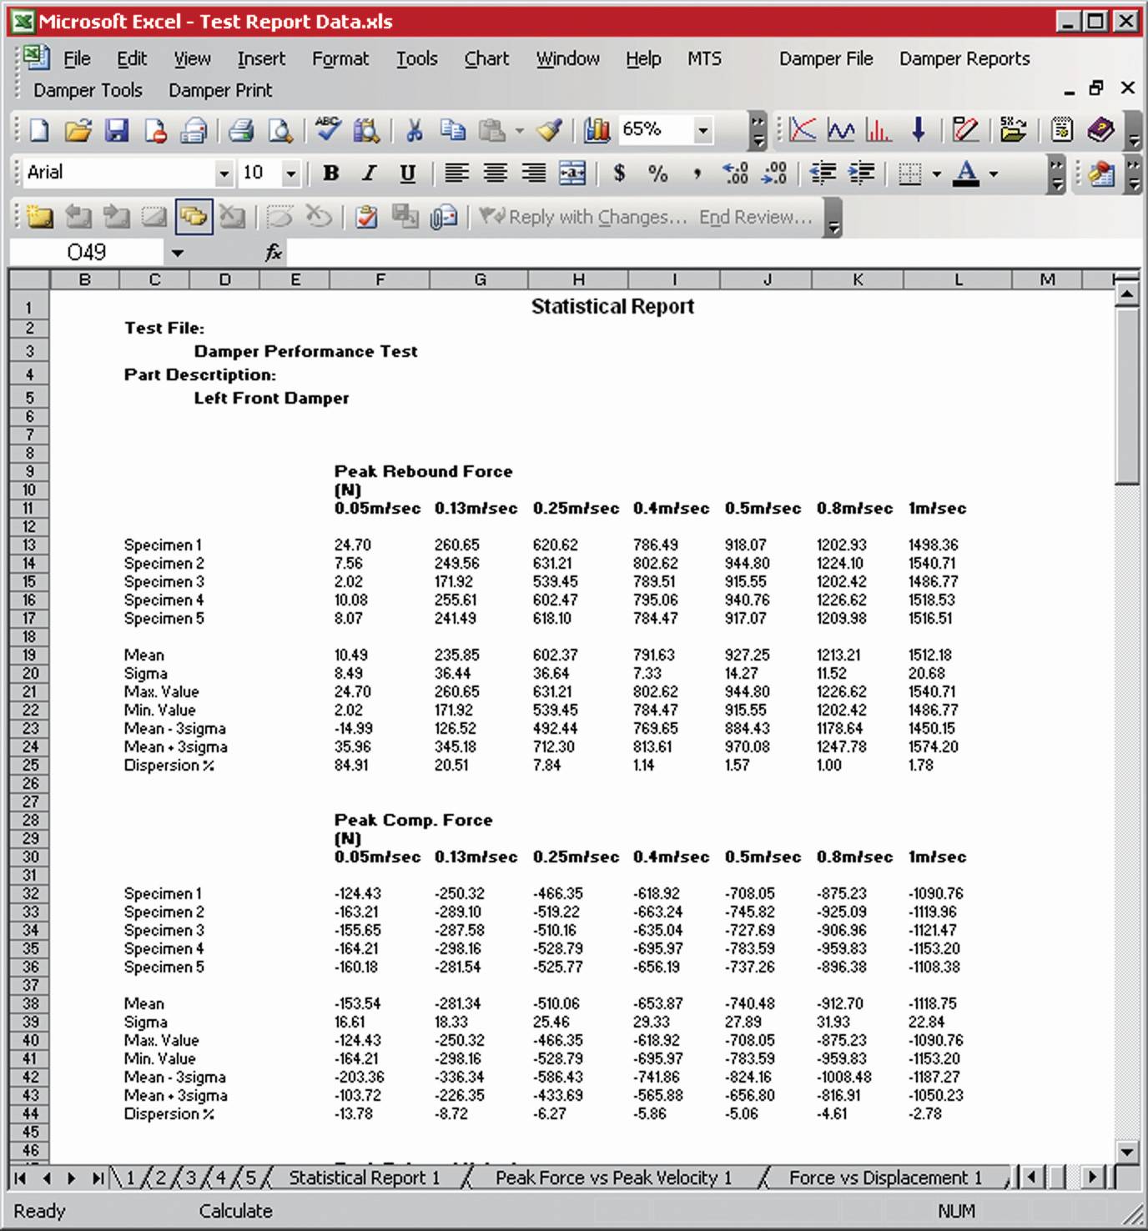Image resolution: width=1148 pixels, height=1231 pixels.
Task: Click the Increase Decimal icon
Action: 736,173
